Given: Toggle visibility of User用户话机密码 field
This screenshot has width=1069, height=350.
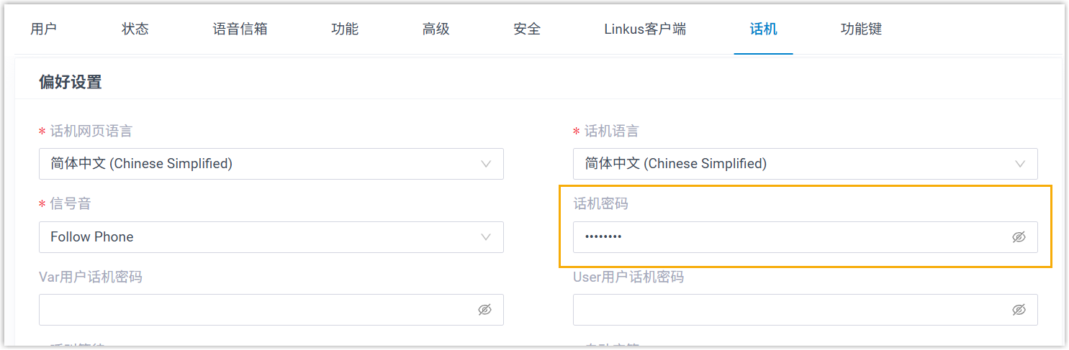Looking at the screenshot, I should click(x=1019, y=310).
